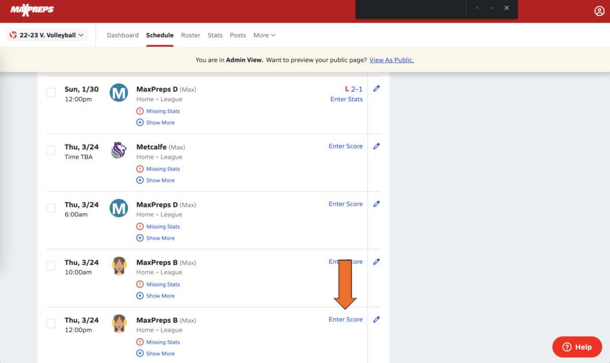Click Enter Score for 6:00am game
This screenshot has height=363, width=610.
[346, 204]
